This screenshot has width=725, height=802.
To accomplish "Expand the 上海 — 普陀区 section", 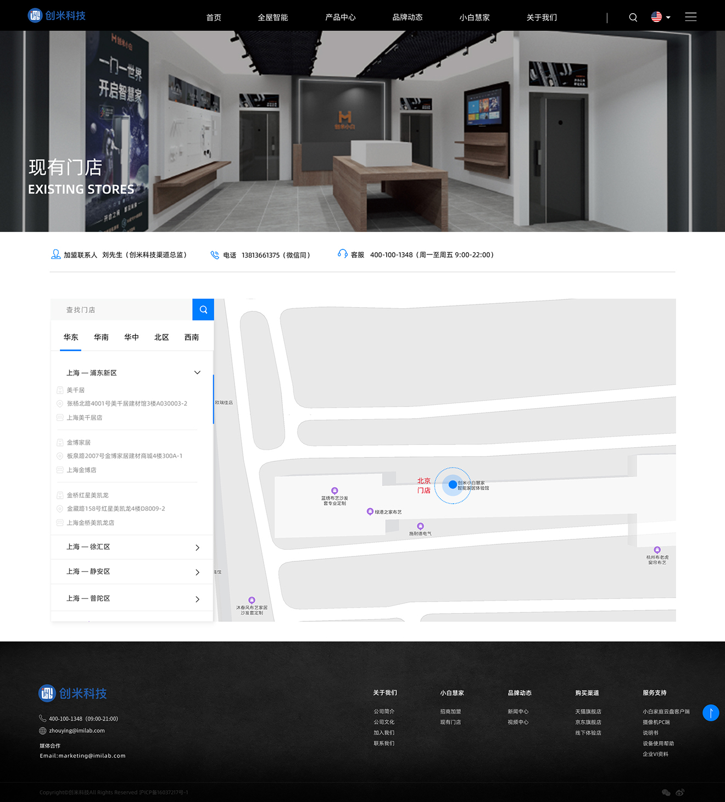I will tap(197, 599).
